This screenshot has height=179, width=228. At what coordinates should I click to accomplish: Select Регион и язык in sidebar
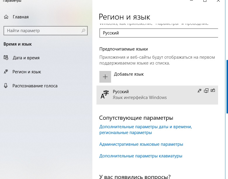point(27,72)
